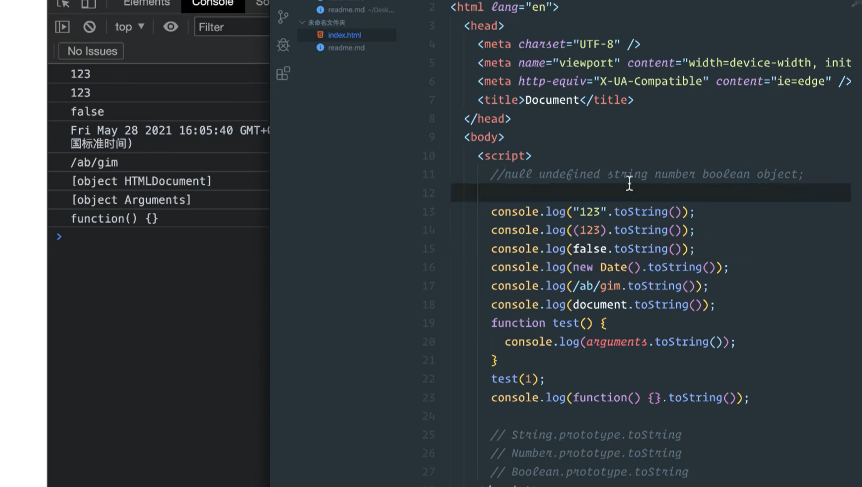Collapse the 未命名文件夹 folder chevron
The image size is (862, 487).
pyautogui.click(x=302, y=22)
